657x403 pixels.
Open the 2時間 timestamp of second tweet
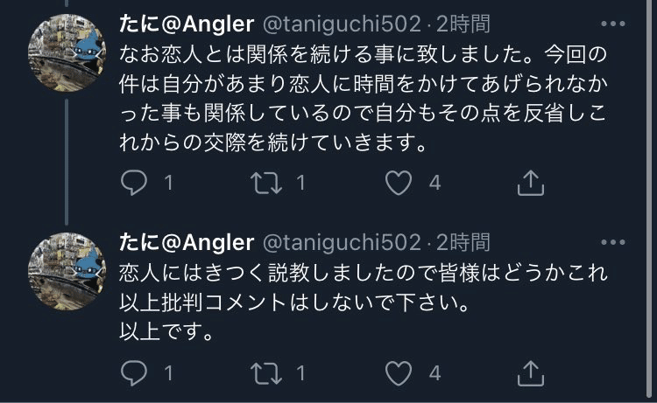pos(463,242)
